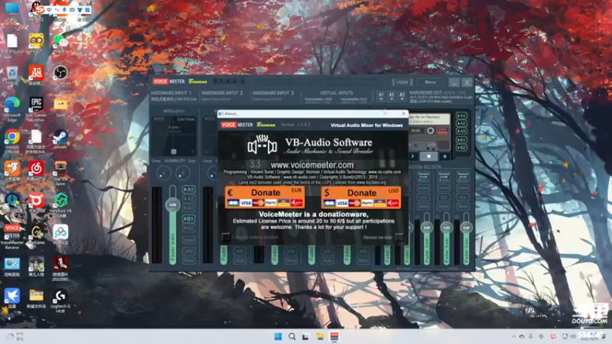Open the Voicemeeter Menu button
612x344 pixels.
pos(430,83)
